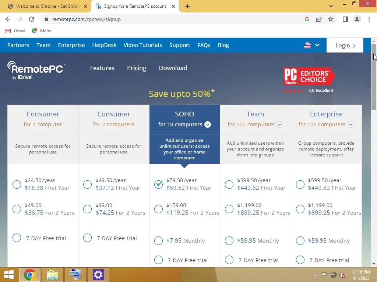Image resolution: width=377 pixels, height=282 pixels.
Task: Click the Login button
Action: 345,45
